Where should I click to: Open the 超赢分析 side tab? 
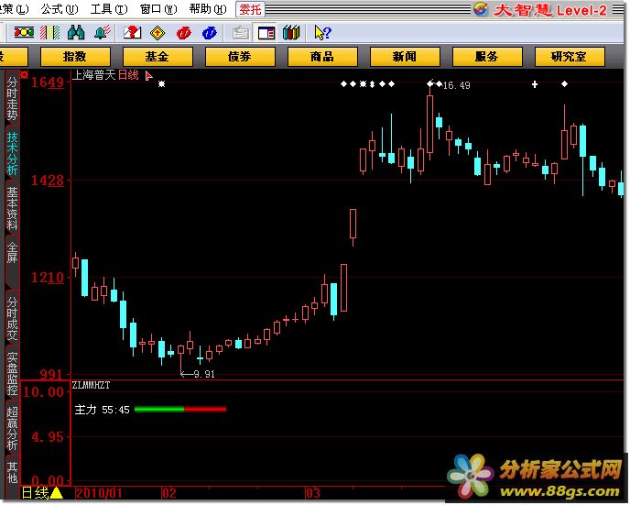coord(12,428)
